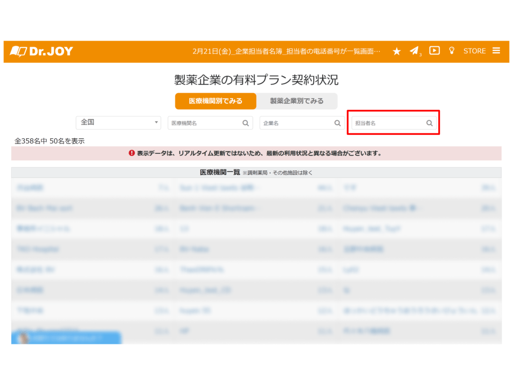Click search magnifier in 企業名 field
The width and height of the screenshot is (513, 385).
(x=338, y=123)
